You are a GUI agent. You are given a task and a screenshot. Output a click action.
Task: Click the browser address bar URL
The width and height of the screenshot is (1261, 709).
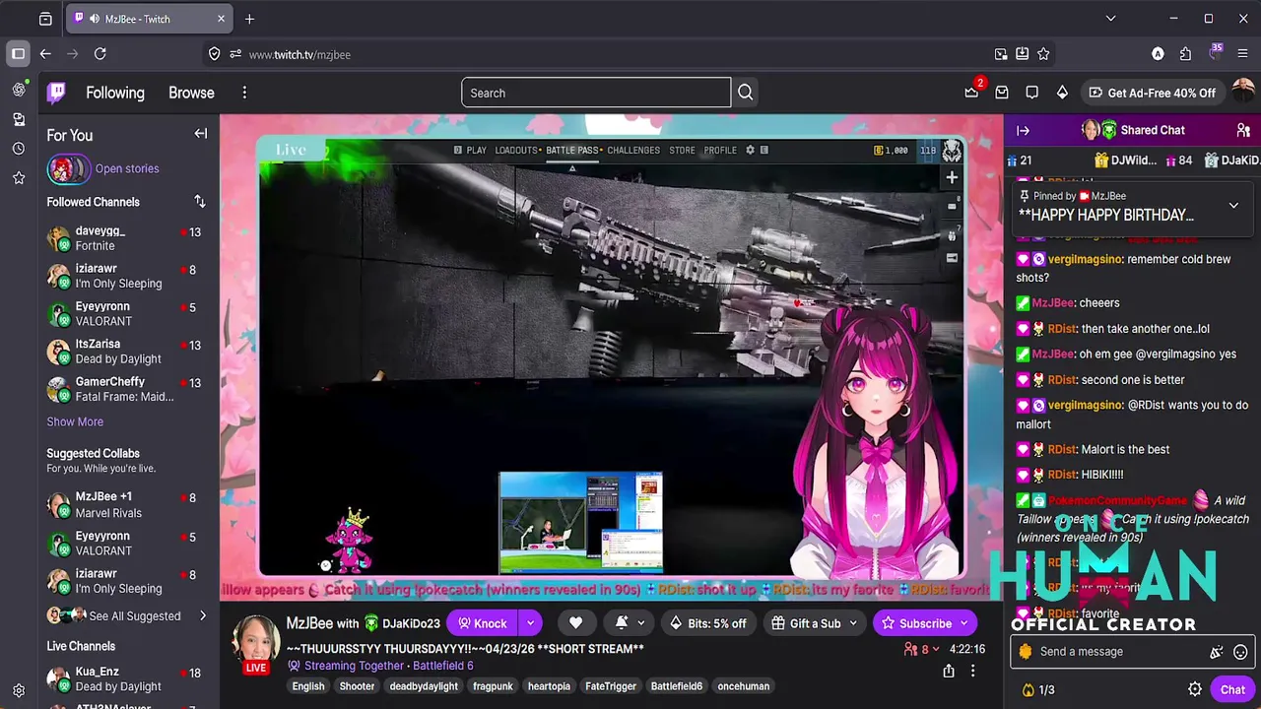[x=299, y=54]
